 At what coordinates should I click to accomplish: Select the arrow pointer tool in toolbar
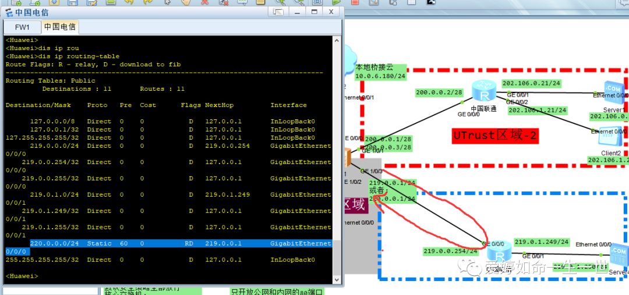(168, 2)
